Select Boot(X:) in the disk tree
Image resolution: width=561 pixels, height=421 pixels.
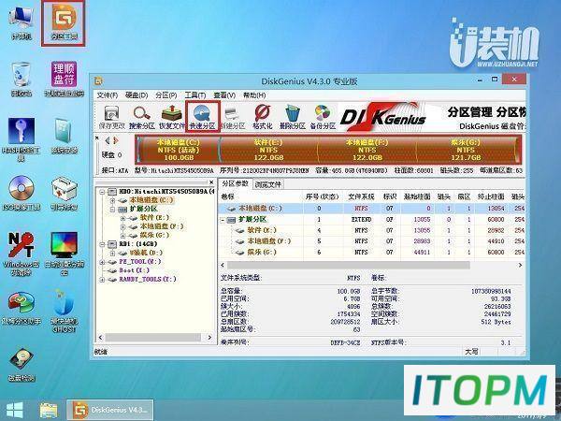134,270
